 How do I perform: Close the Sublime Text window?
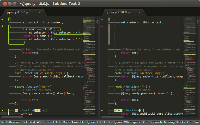coord(5,4)
